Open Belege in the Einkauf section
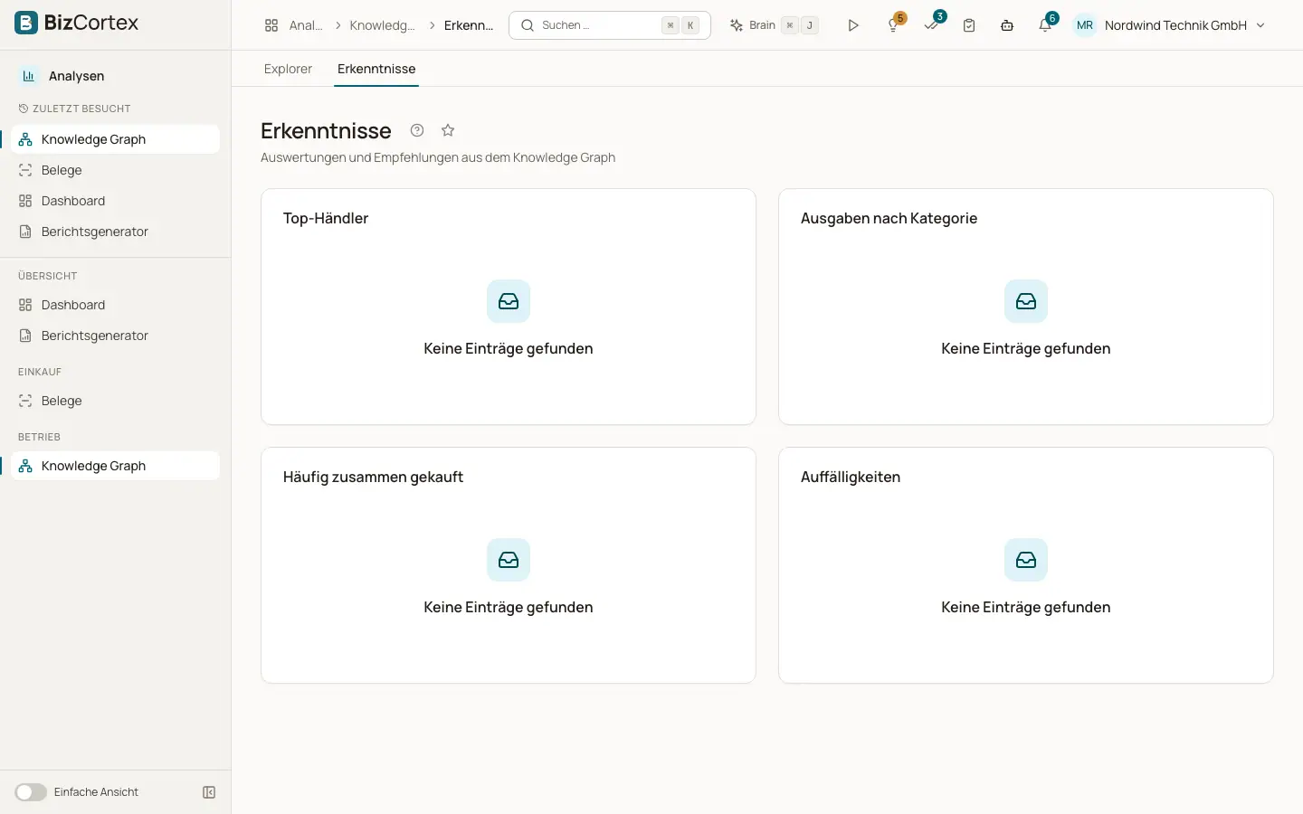 (115, 401)
